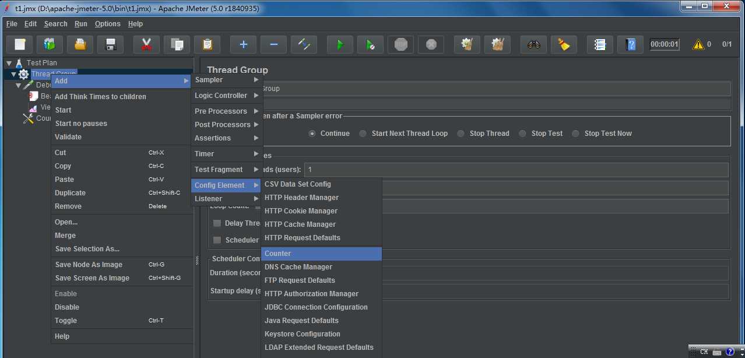This screenshot has width=745, height=358.
Task: Expand the Sampler submenu
Action: [227, 80]
